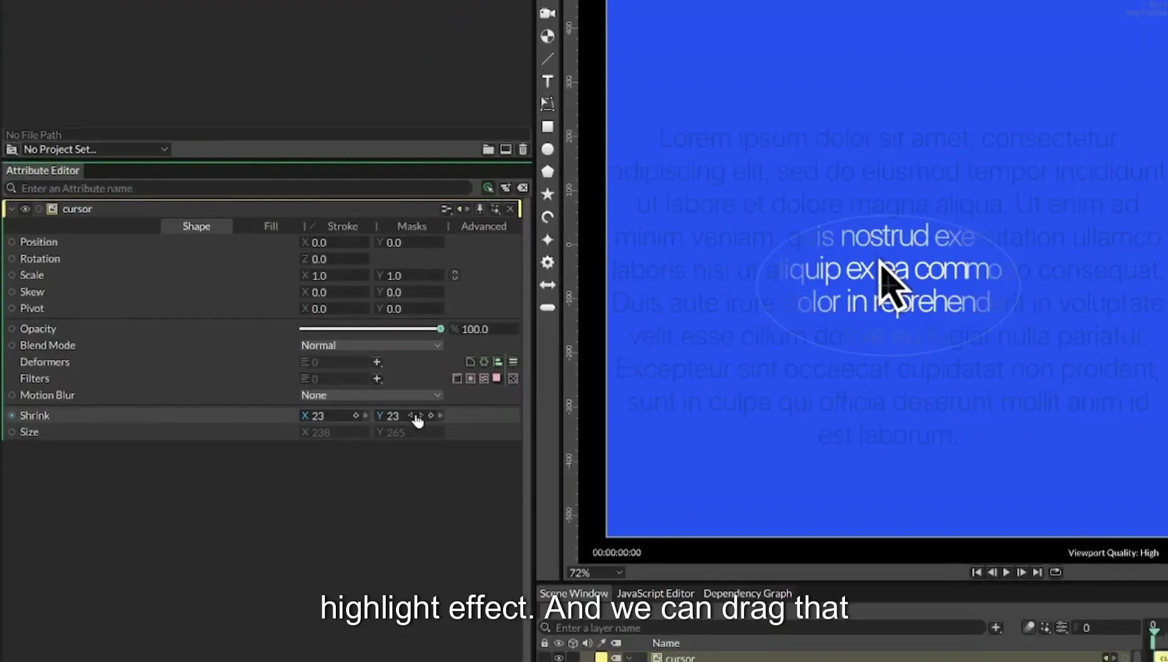Toggle Shrink attribute animation circle
Image resolution: width=1168 pixels, height=662 pixels.
click(x=12, y=416)
